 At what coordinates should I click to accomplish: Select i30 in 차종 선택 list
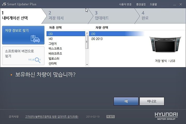[x=66, y=34]
